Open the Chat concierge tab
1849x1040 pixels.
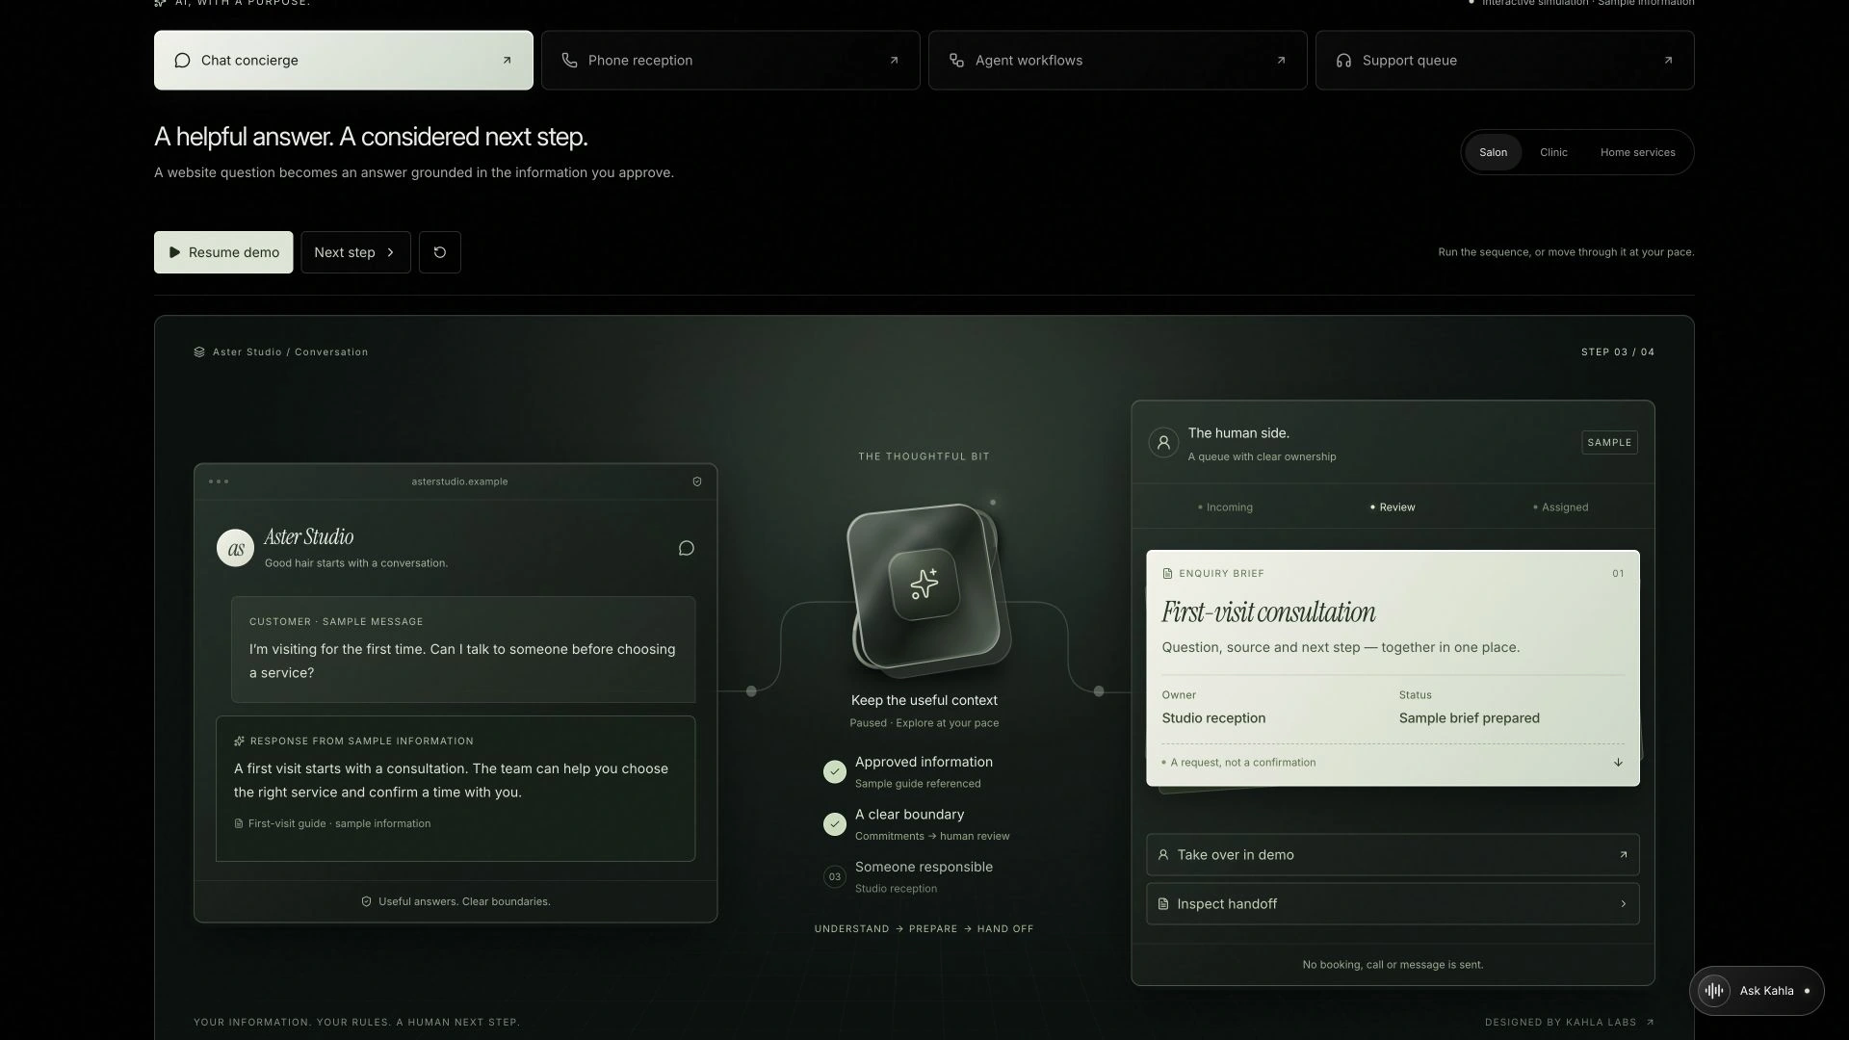(343, 60)
